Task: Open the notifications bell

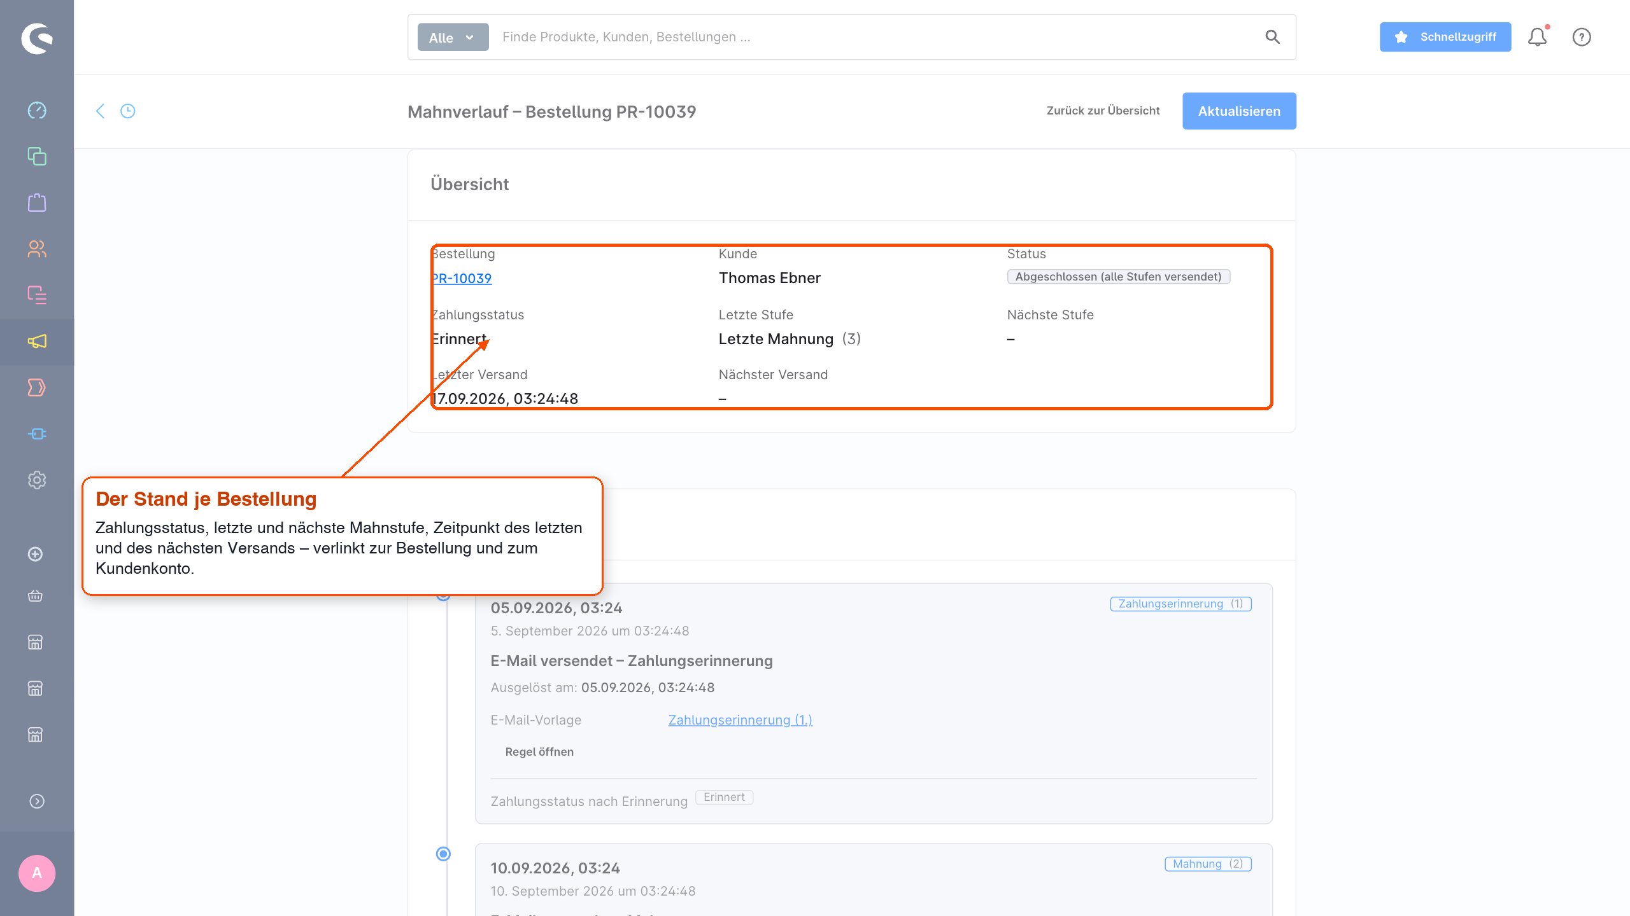Action: (x=1538, y=37)
